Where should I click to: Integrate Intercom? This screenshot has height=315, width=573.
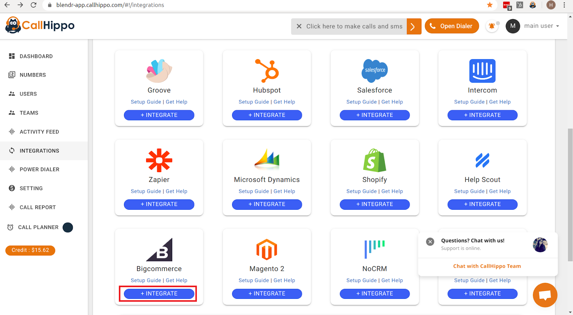[482, 115]
